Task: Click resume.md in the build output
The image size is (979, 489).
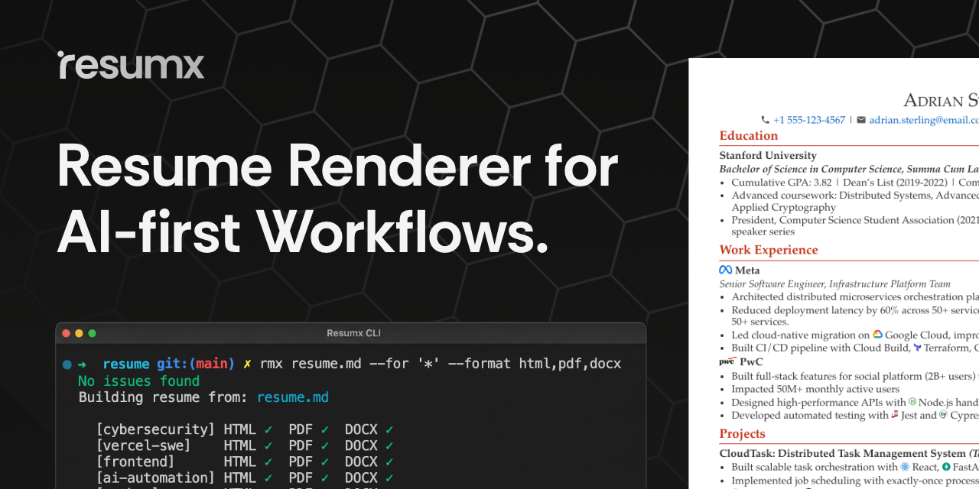Action: pyautogui.click(x=292, y=397)
